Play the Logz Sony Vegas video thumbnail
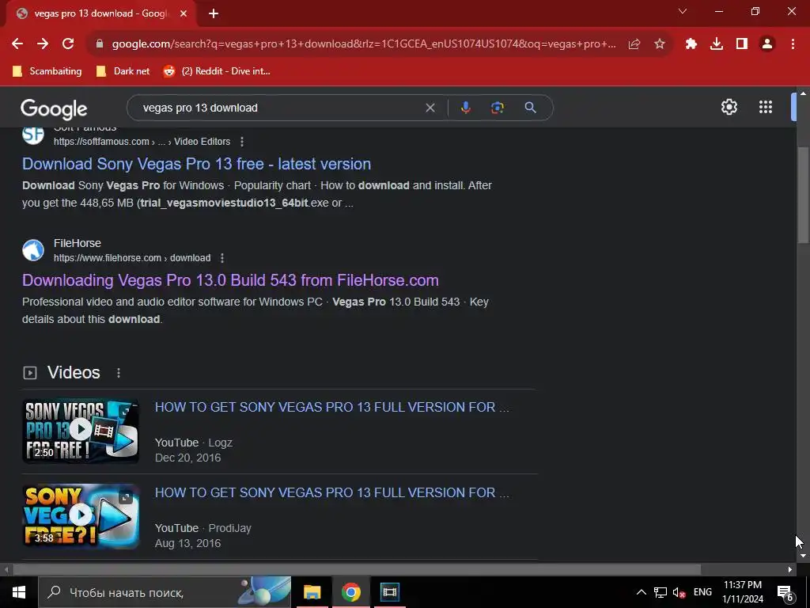Viewport: 810px width, 608px height. click(x=81, y=430)
